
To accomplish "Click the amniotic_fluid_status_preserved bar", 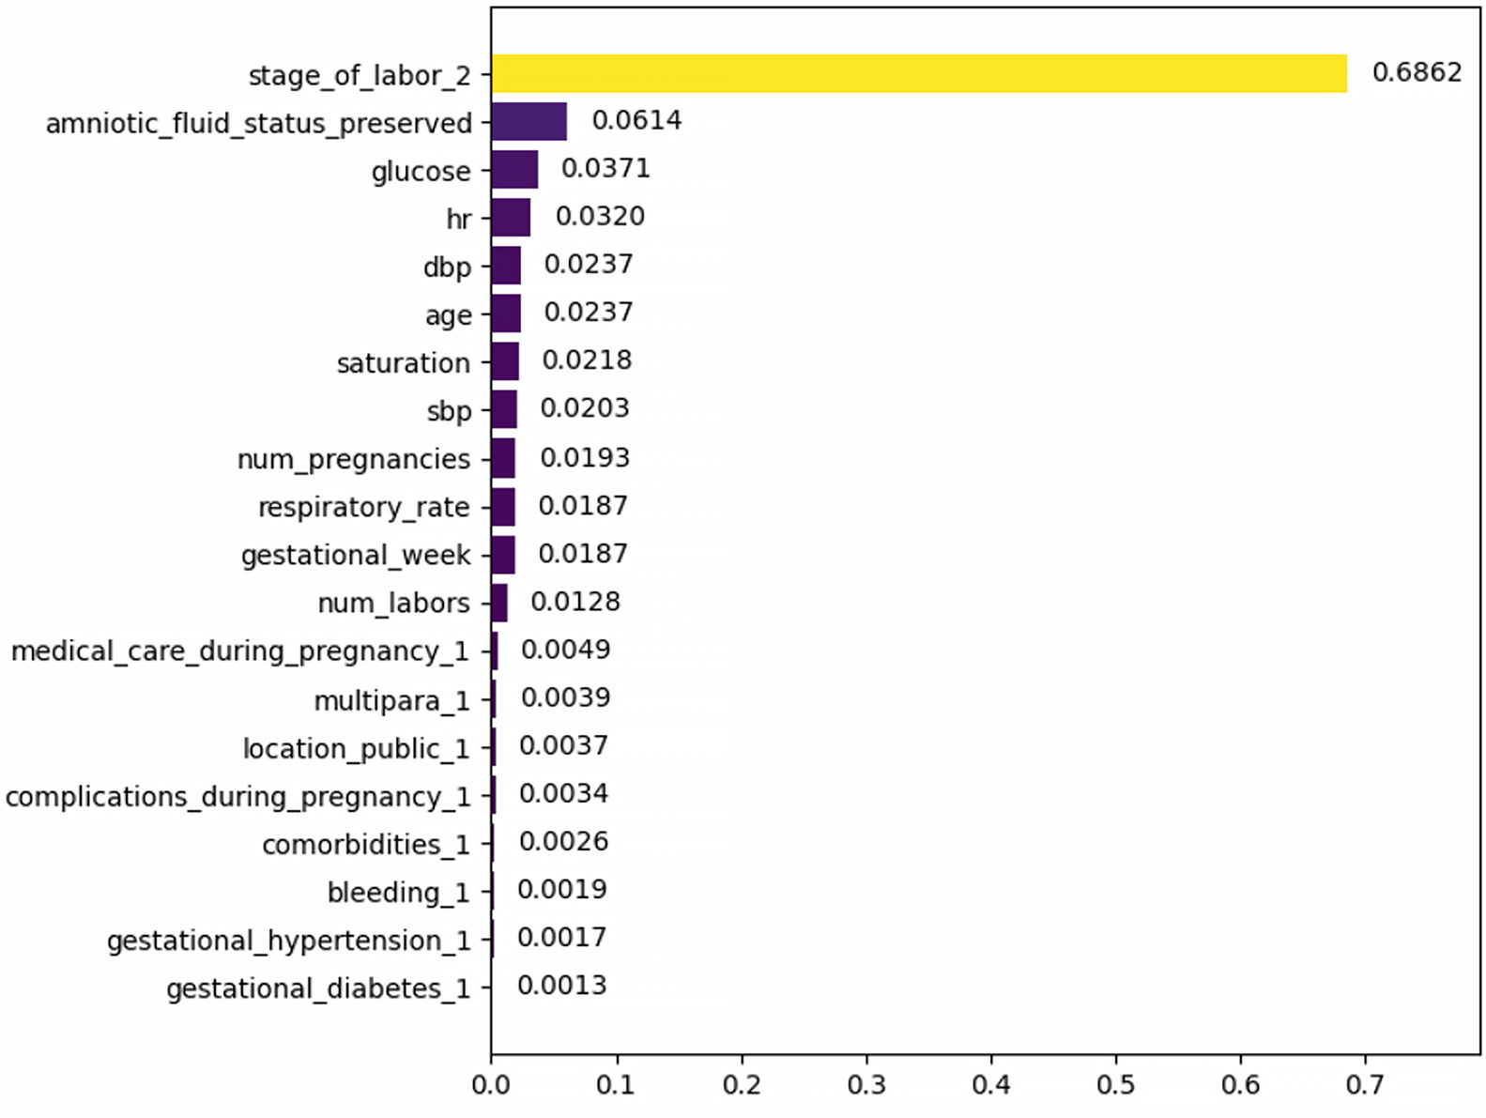I will point(529,122).
